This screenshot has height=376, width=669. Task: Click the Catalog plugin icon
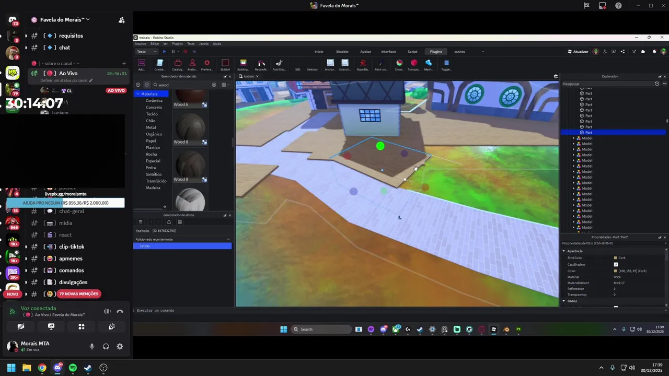[x=178, y=63]
